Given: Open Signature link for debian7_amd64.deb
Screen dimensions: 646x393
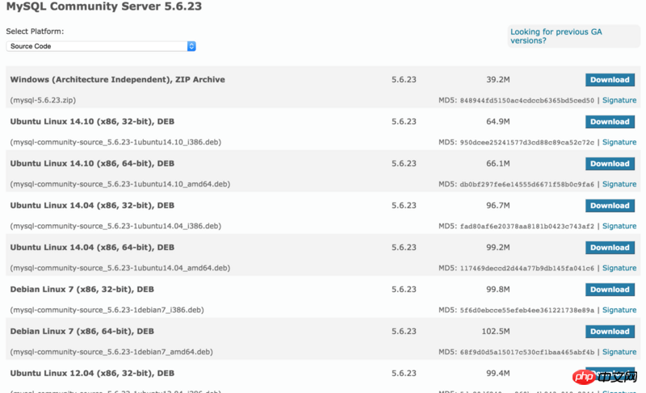Looking at the screenshot, I should coord(619,353).
